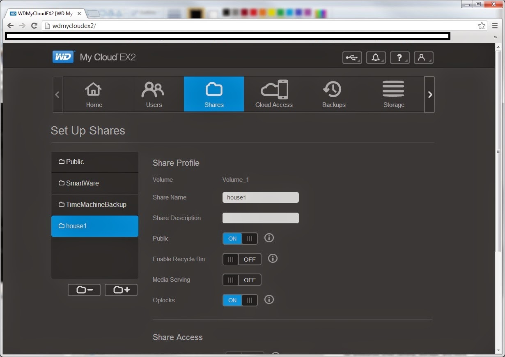Select the Public share
This screenshot has height=357, width=505.
click(95, 162)
